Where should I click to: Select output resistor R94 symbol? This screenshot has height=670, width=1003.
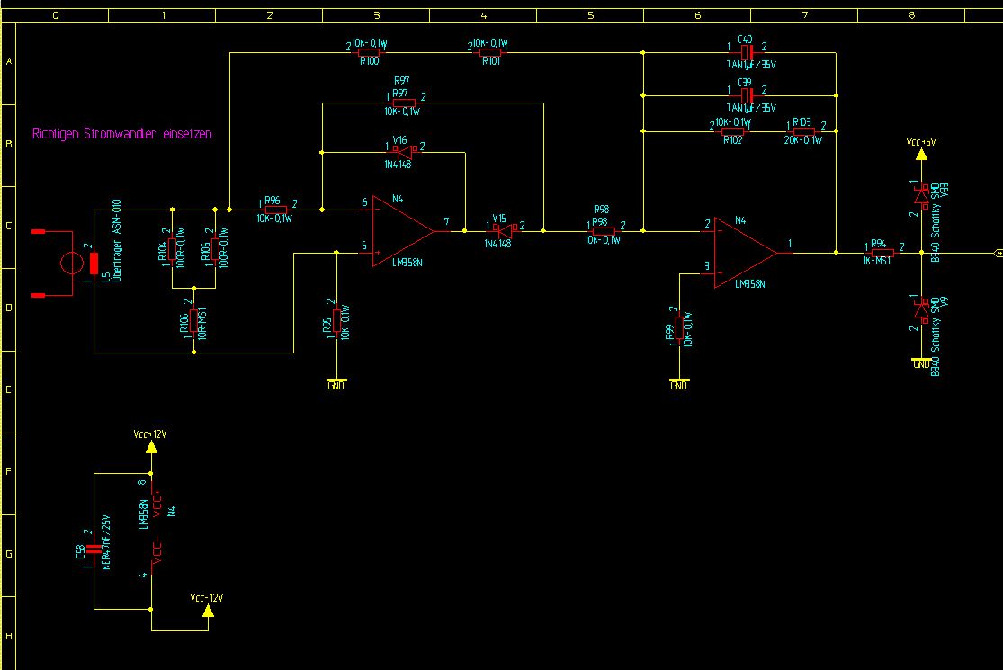[x=882, y=253]
